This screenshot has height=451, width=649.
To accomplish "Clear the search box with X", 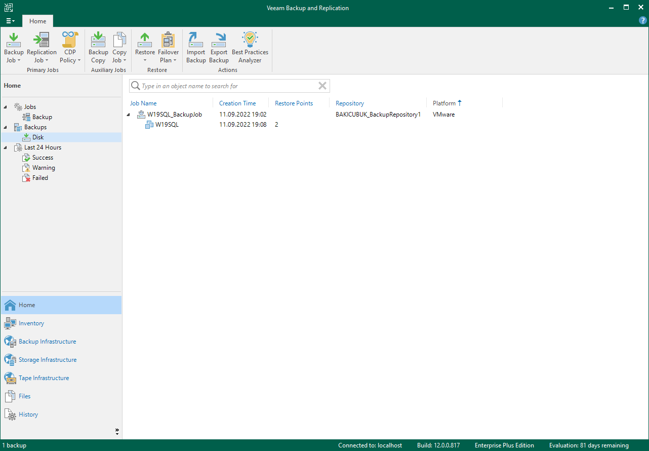I will click(322, 86).
